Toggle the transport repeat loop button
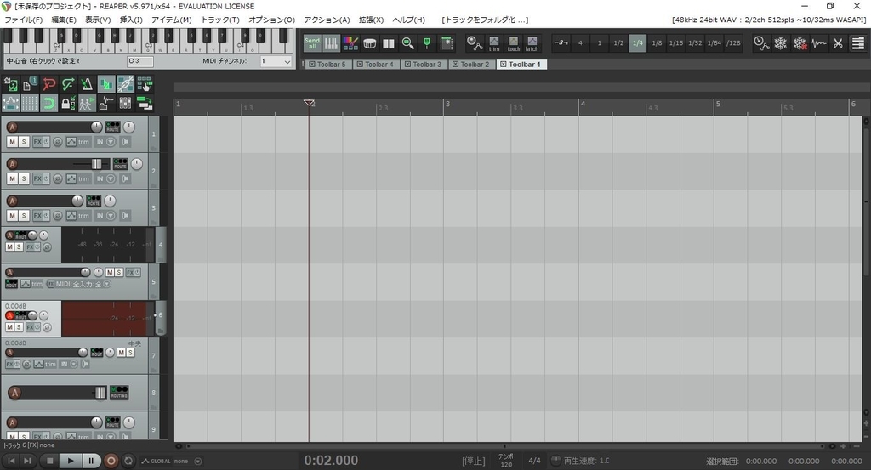This screenshot has height=470, width=871. (128, 461)
